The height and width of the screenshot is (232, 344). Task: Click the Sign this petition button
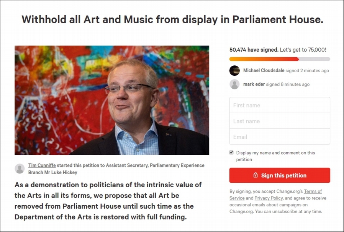click(x=280, y=175)
